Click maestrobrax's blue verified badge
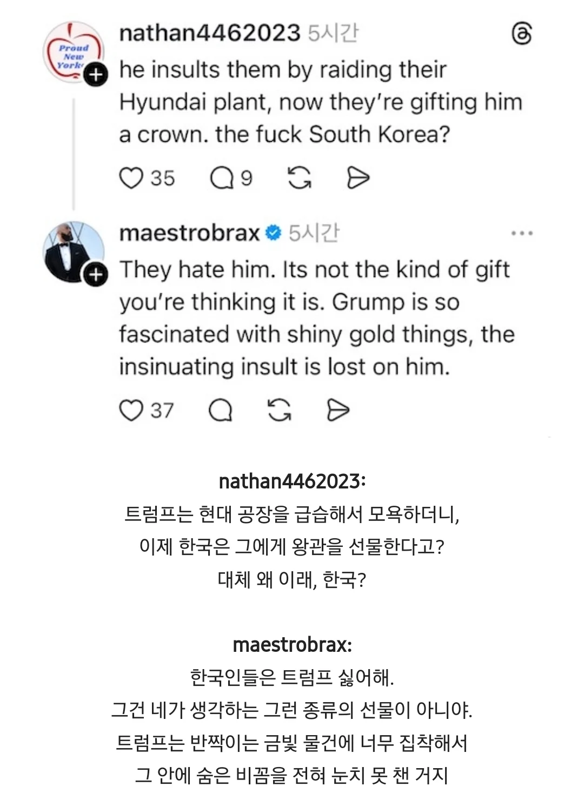Viewport: 584px width, 806px height. pyautogui.click(x=275, y=233)
